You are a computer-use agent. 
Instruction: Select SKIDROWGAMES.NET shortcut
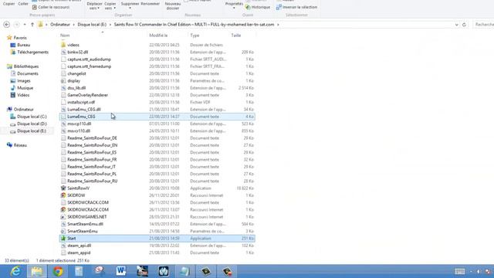tap(87, 217)
